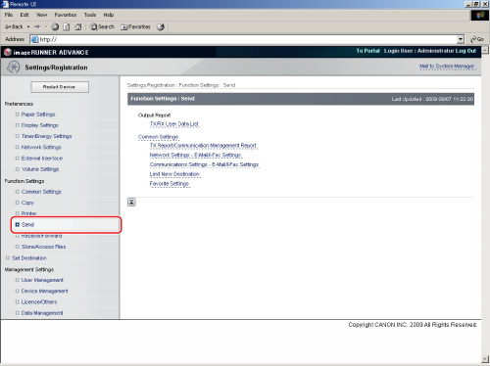Open Store/Access Files in sidebar

tap(43, 247)
